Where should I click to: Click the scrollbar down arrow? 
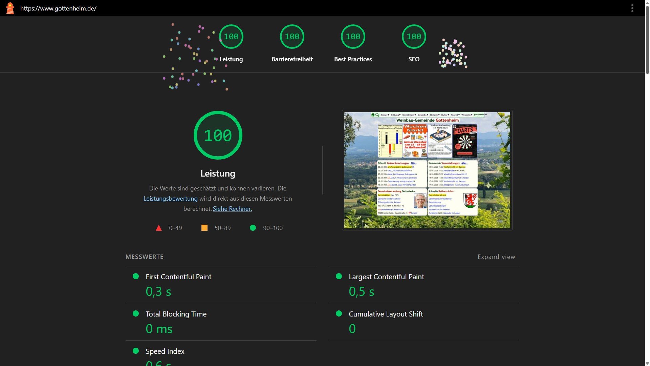click(647, 363)
